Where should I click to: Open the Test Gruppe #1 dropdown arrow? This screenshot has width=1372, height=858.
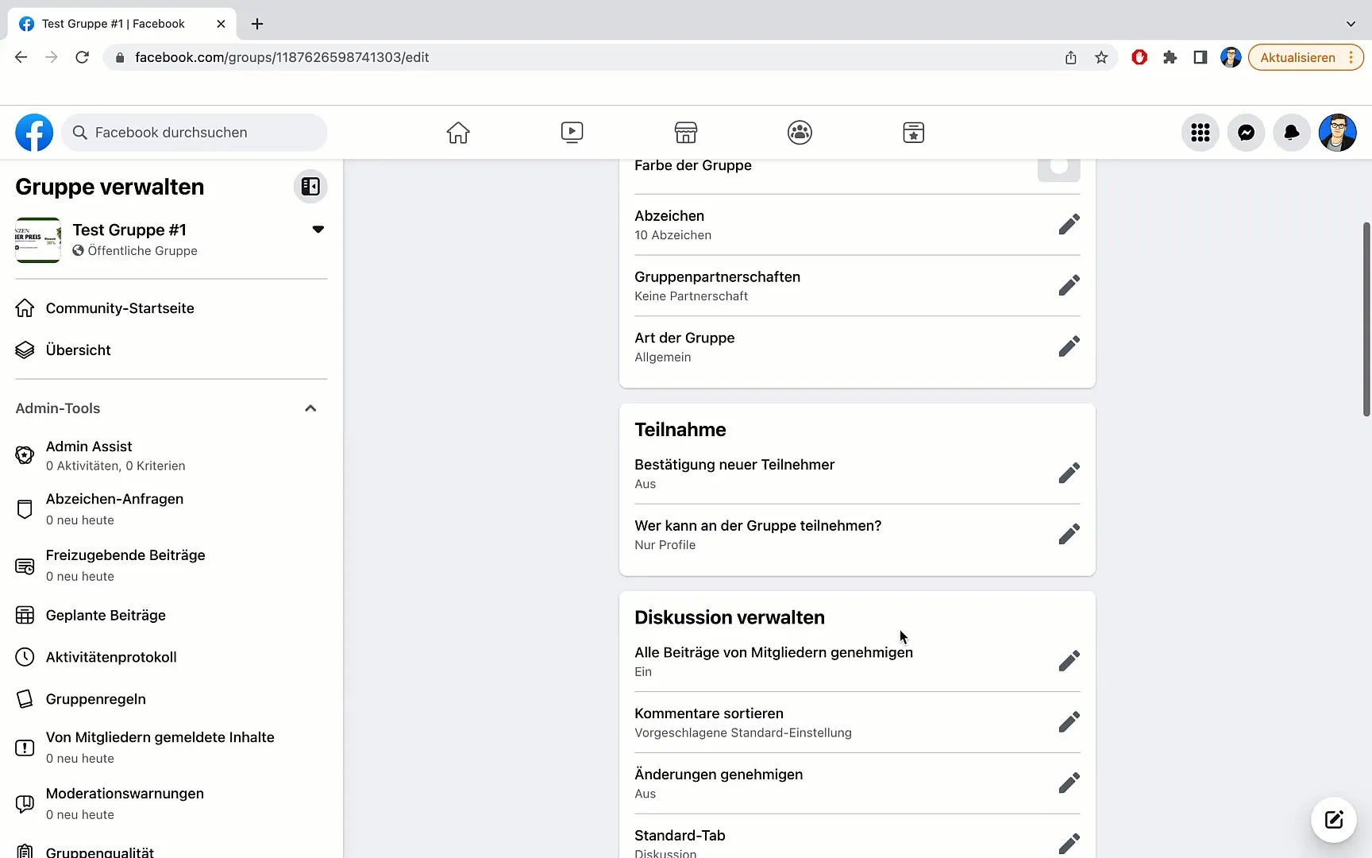tap(318, 230)
